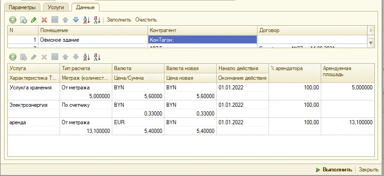The height and width of the screenshot is (176, 384).
Task: Click the Услуга column header
Action: 33,69
